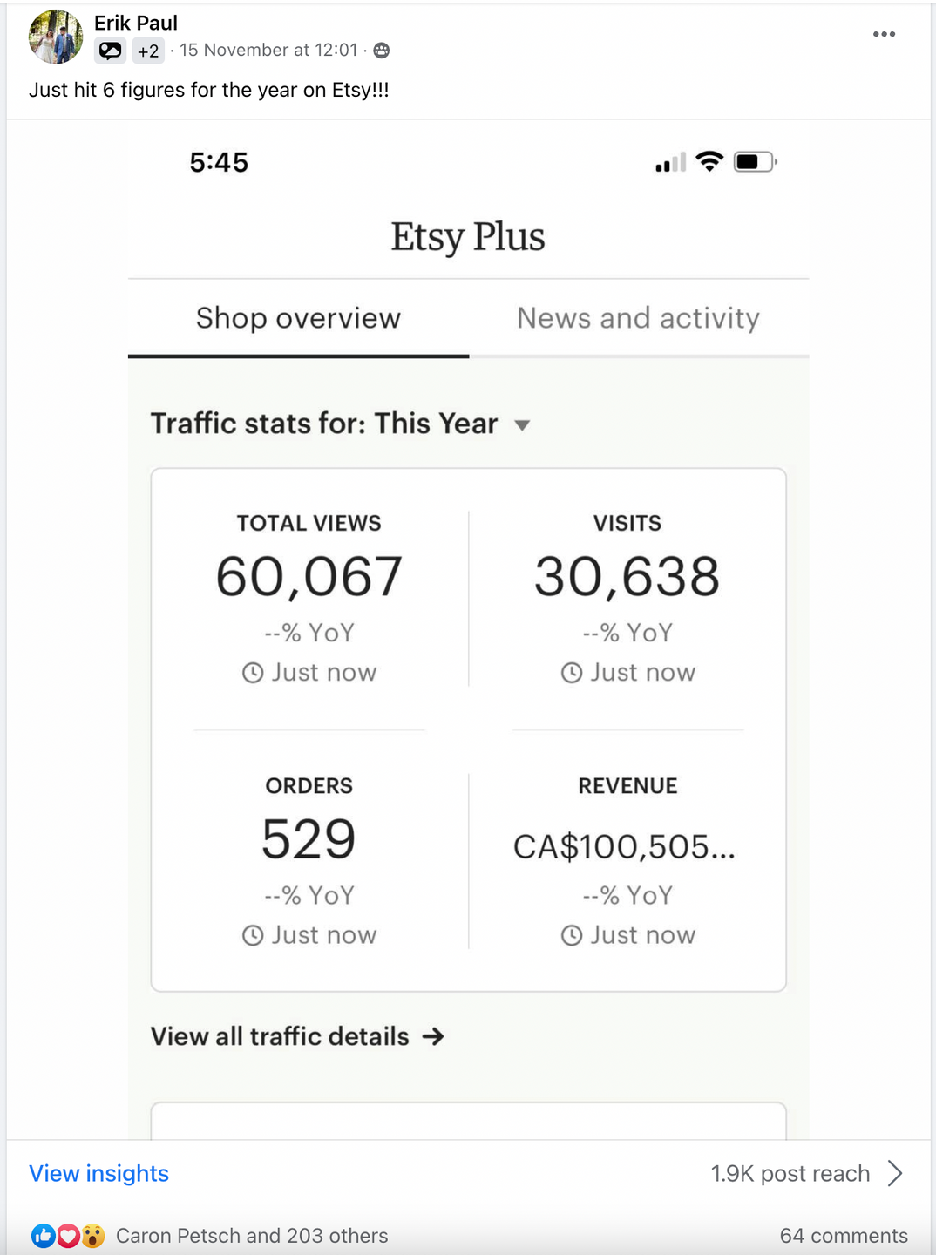Image resolution: width=936 pixels, height=1255 pixels.
Task: Switch to the News and activity tab
Action: (x=638, y=319)
